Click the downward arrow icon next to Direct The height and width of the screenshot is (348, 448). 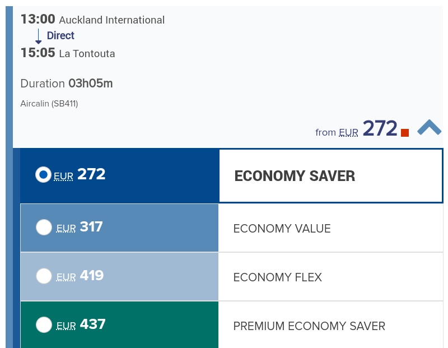coord(38,36)
